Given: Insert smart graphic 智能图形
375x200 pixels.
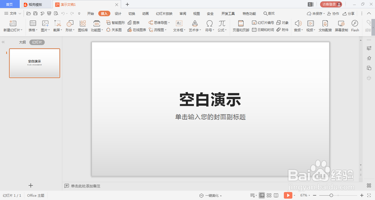Looking at the screenshot, I should click(116, 23).
